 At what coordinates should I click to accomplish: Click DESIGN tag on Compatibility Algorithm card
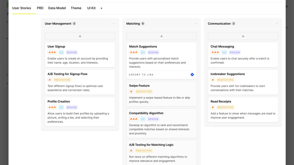153,119
